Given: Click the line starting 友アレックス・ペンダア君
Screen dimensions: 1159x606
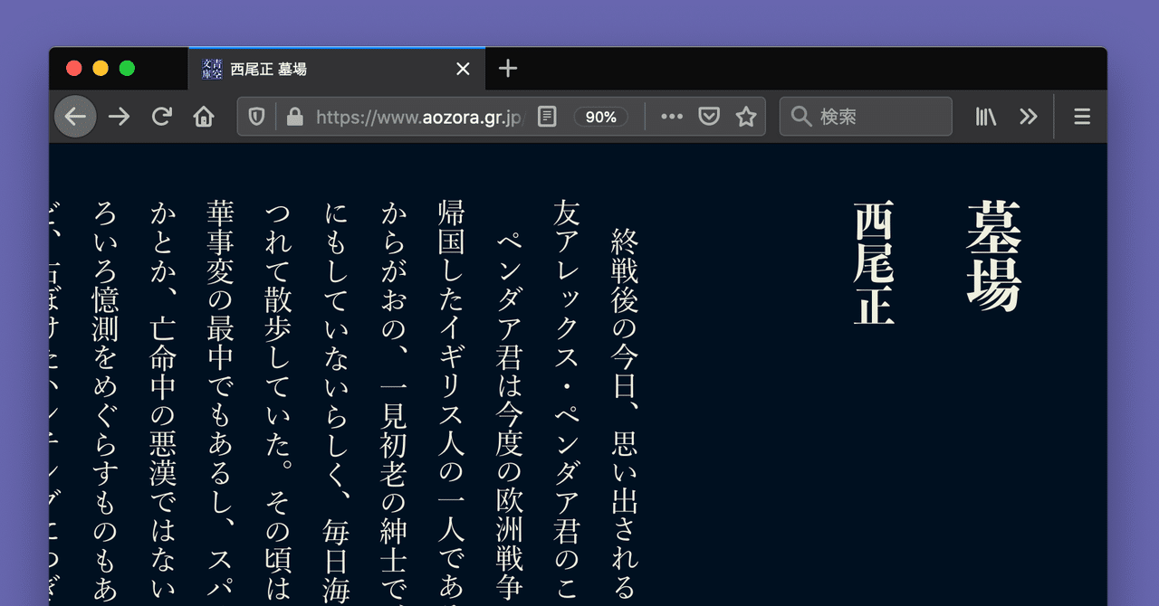Looking at the screenshot, I should point(566,402).
